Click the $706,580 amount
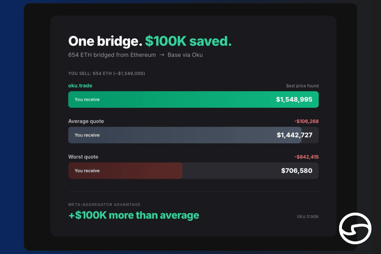Screen dimensions: 381x254 point(297,170)
